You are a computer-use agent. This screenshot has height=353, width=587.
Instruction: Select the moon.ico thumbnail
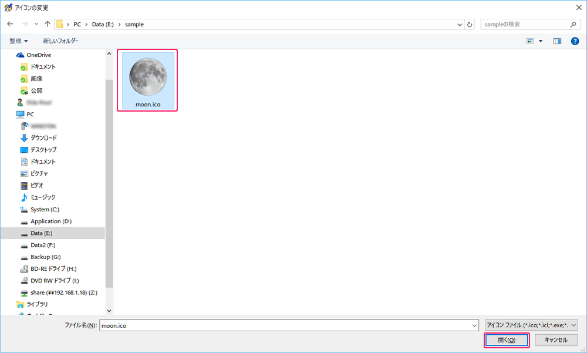(148, 80)
